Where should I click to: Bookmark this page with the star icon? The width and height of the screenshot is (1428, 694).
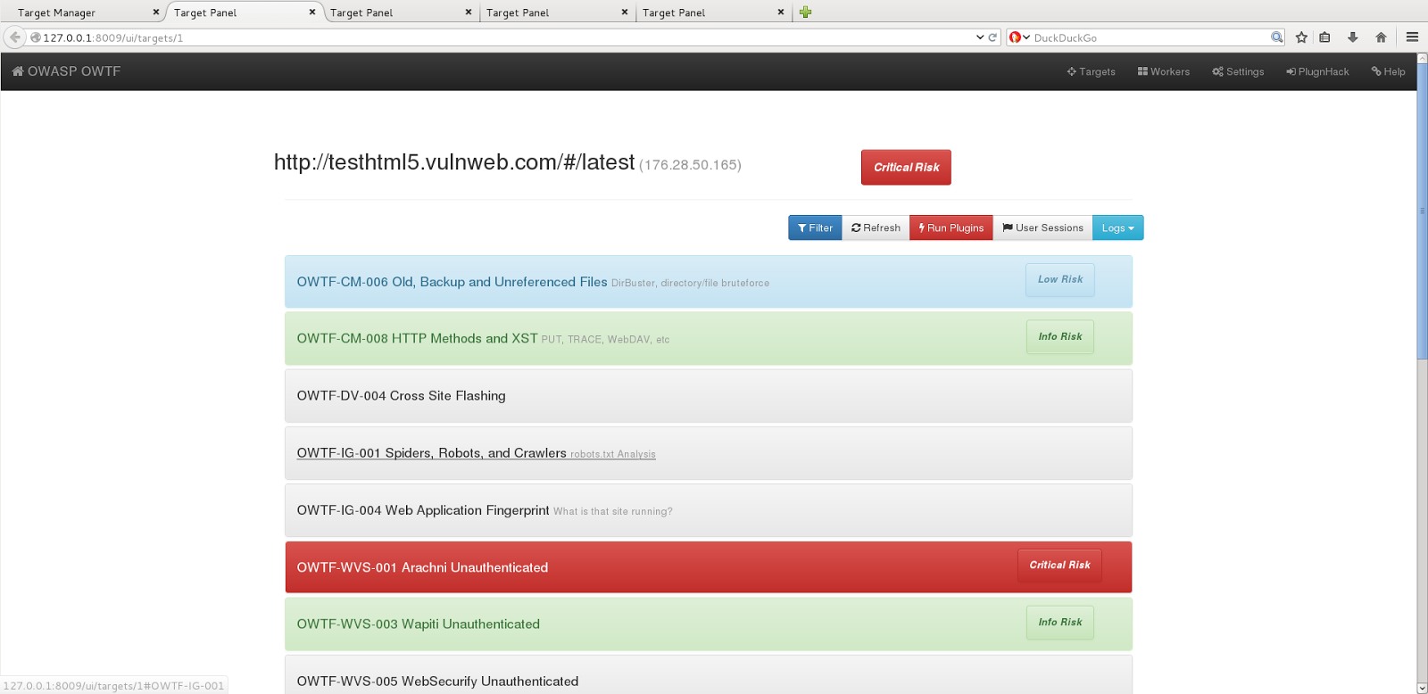point(1301,37)
